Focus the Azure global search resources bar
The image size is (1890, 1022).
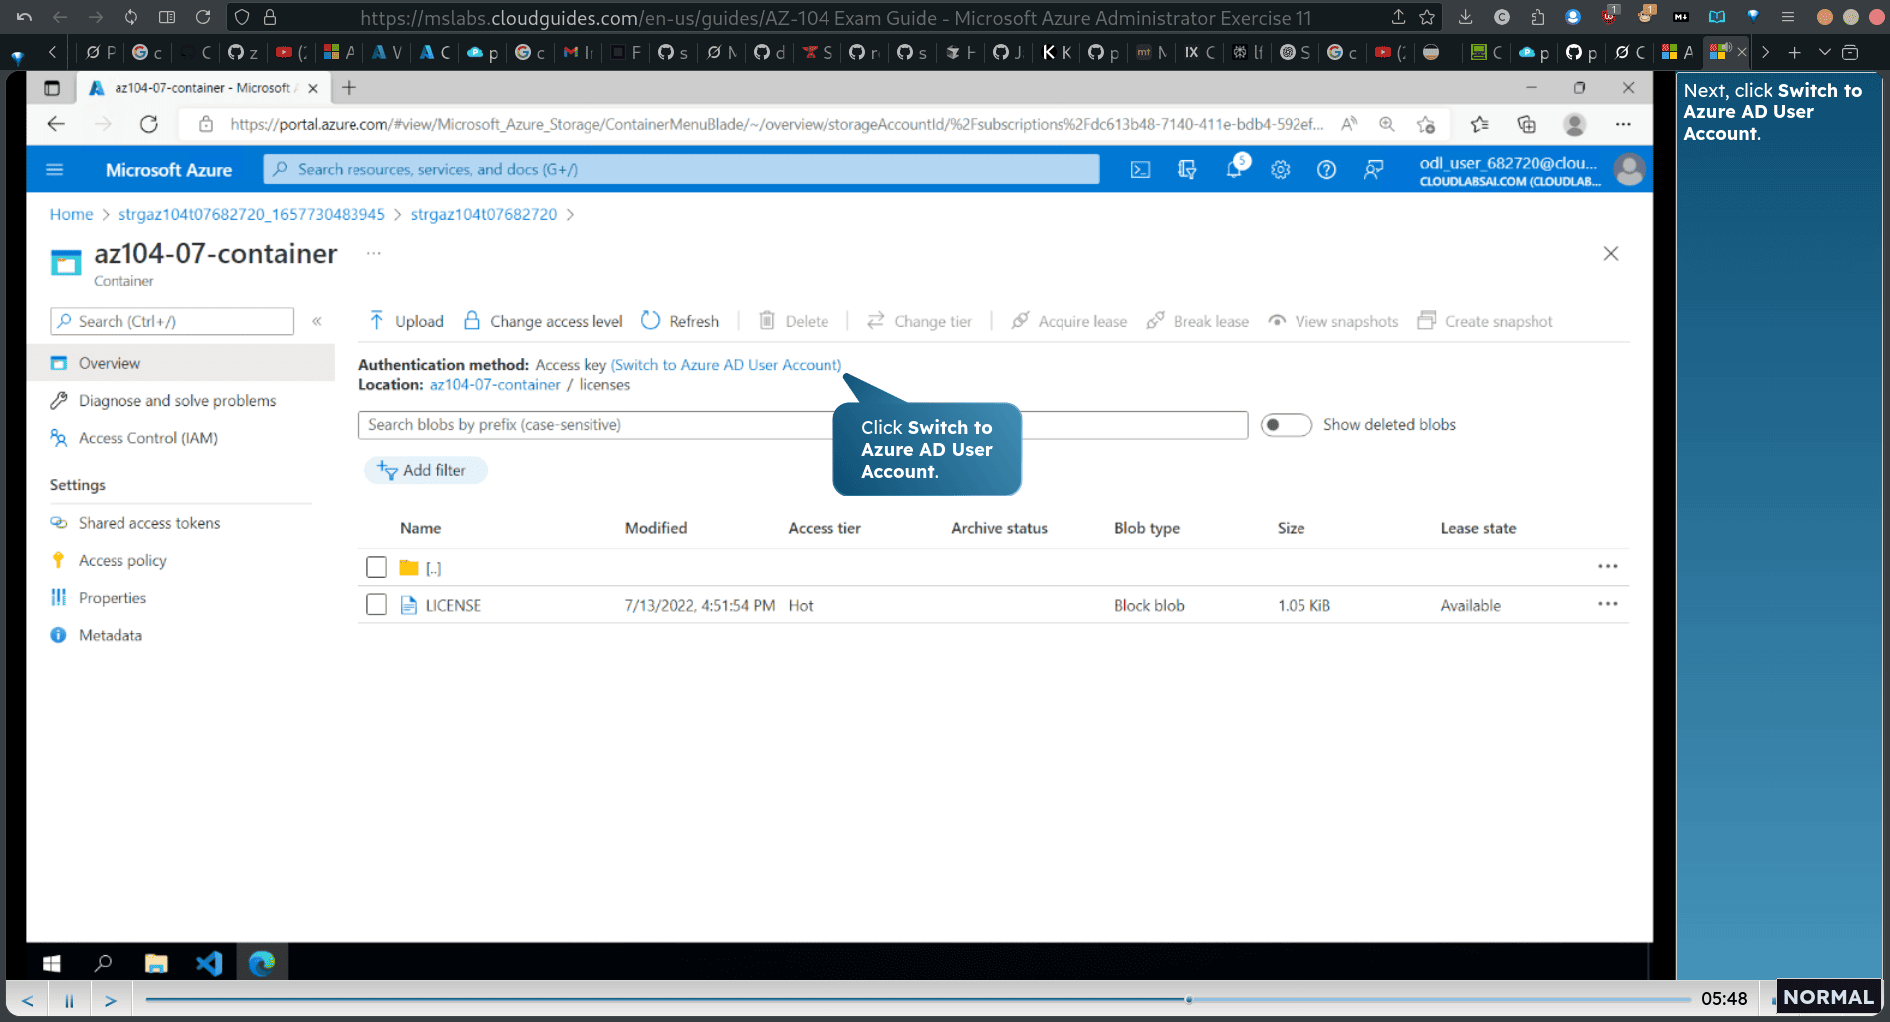681,169
